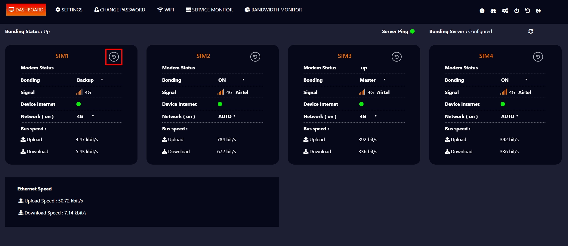The width and height of the screenshot is (568, 246).
Task: Click the SIM1 card title
Action: (x=62, y=56)
